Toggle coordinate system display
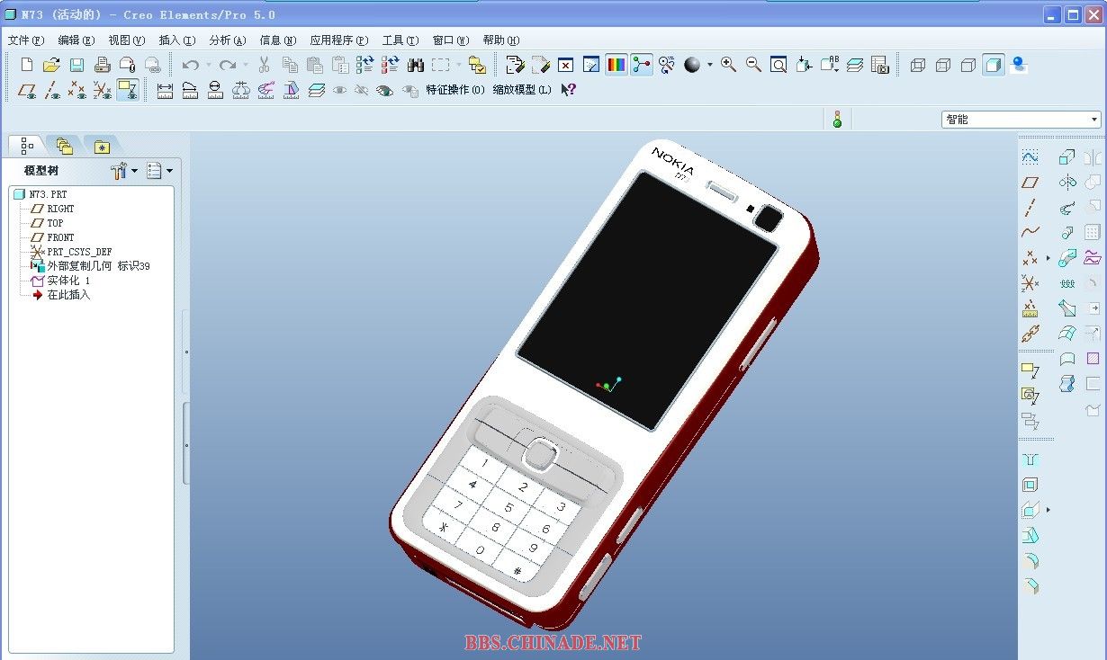The width and height of the screenshot is (1107, 660). pyautogui.click(x=103, y=90)
